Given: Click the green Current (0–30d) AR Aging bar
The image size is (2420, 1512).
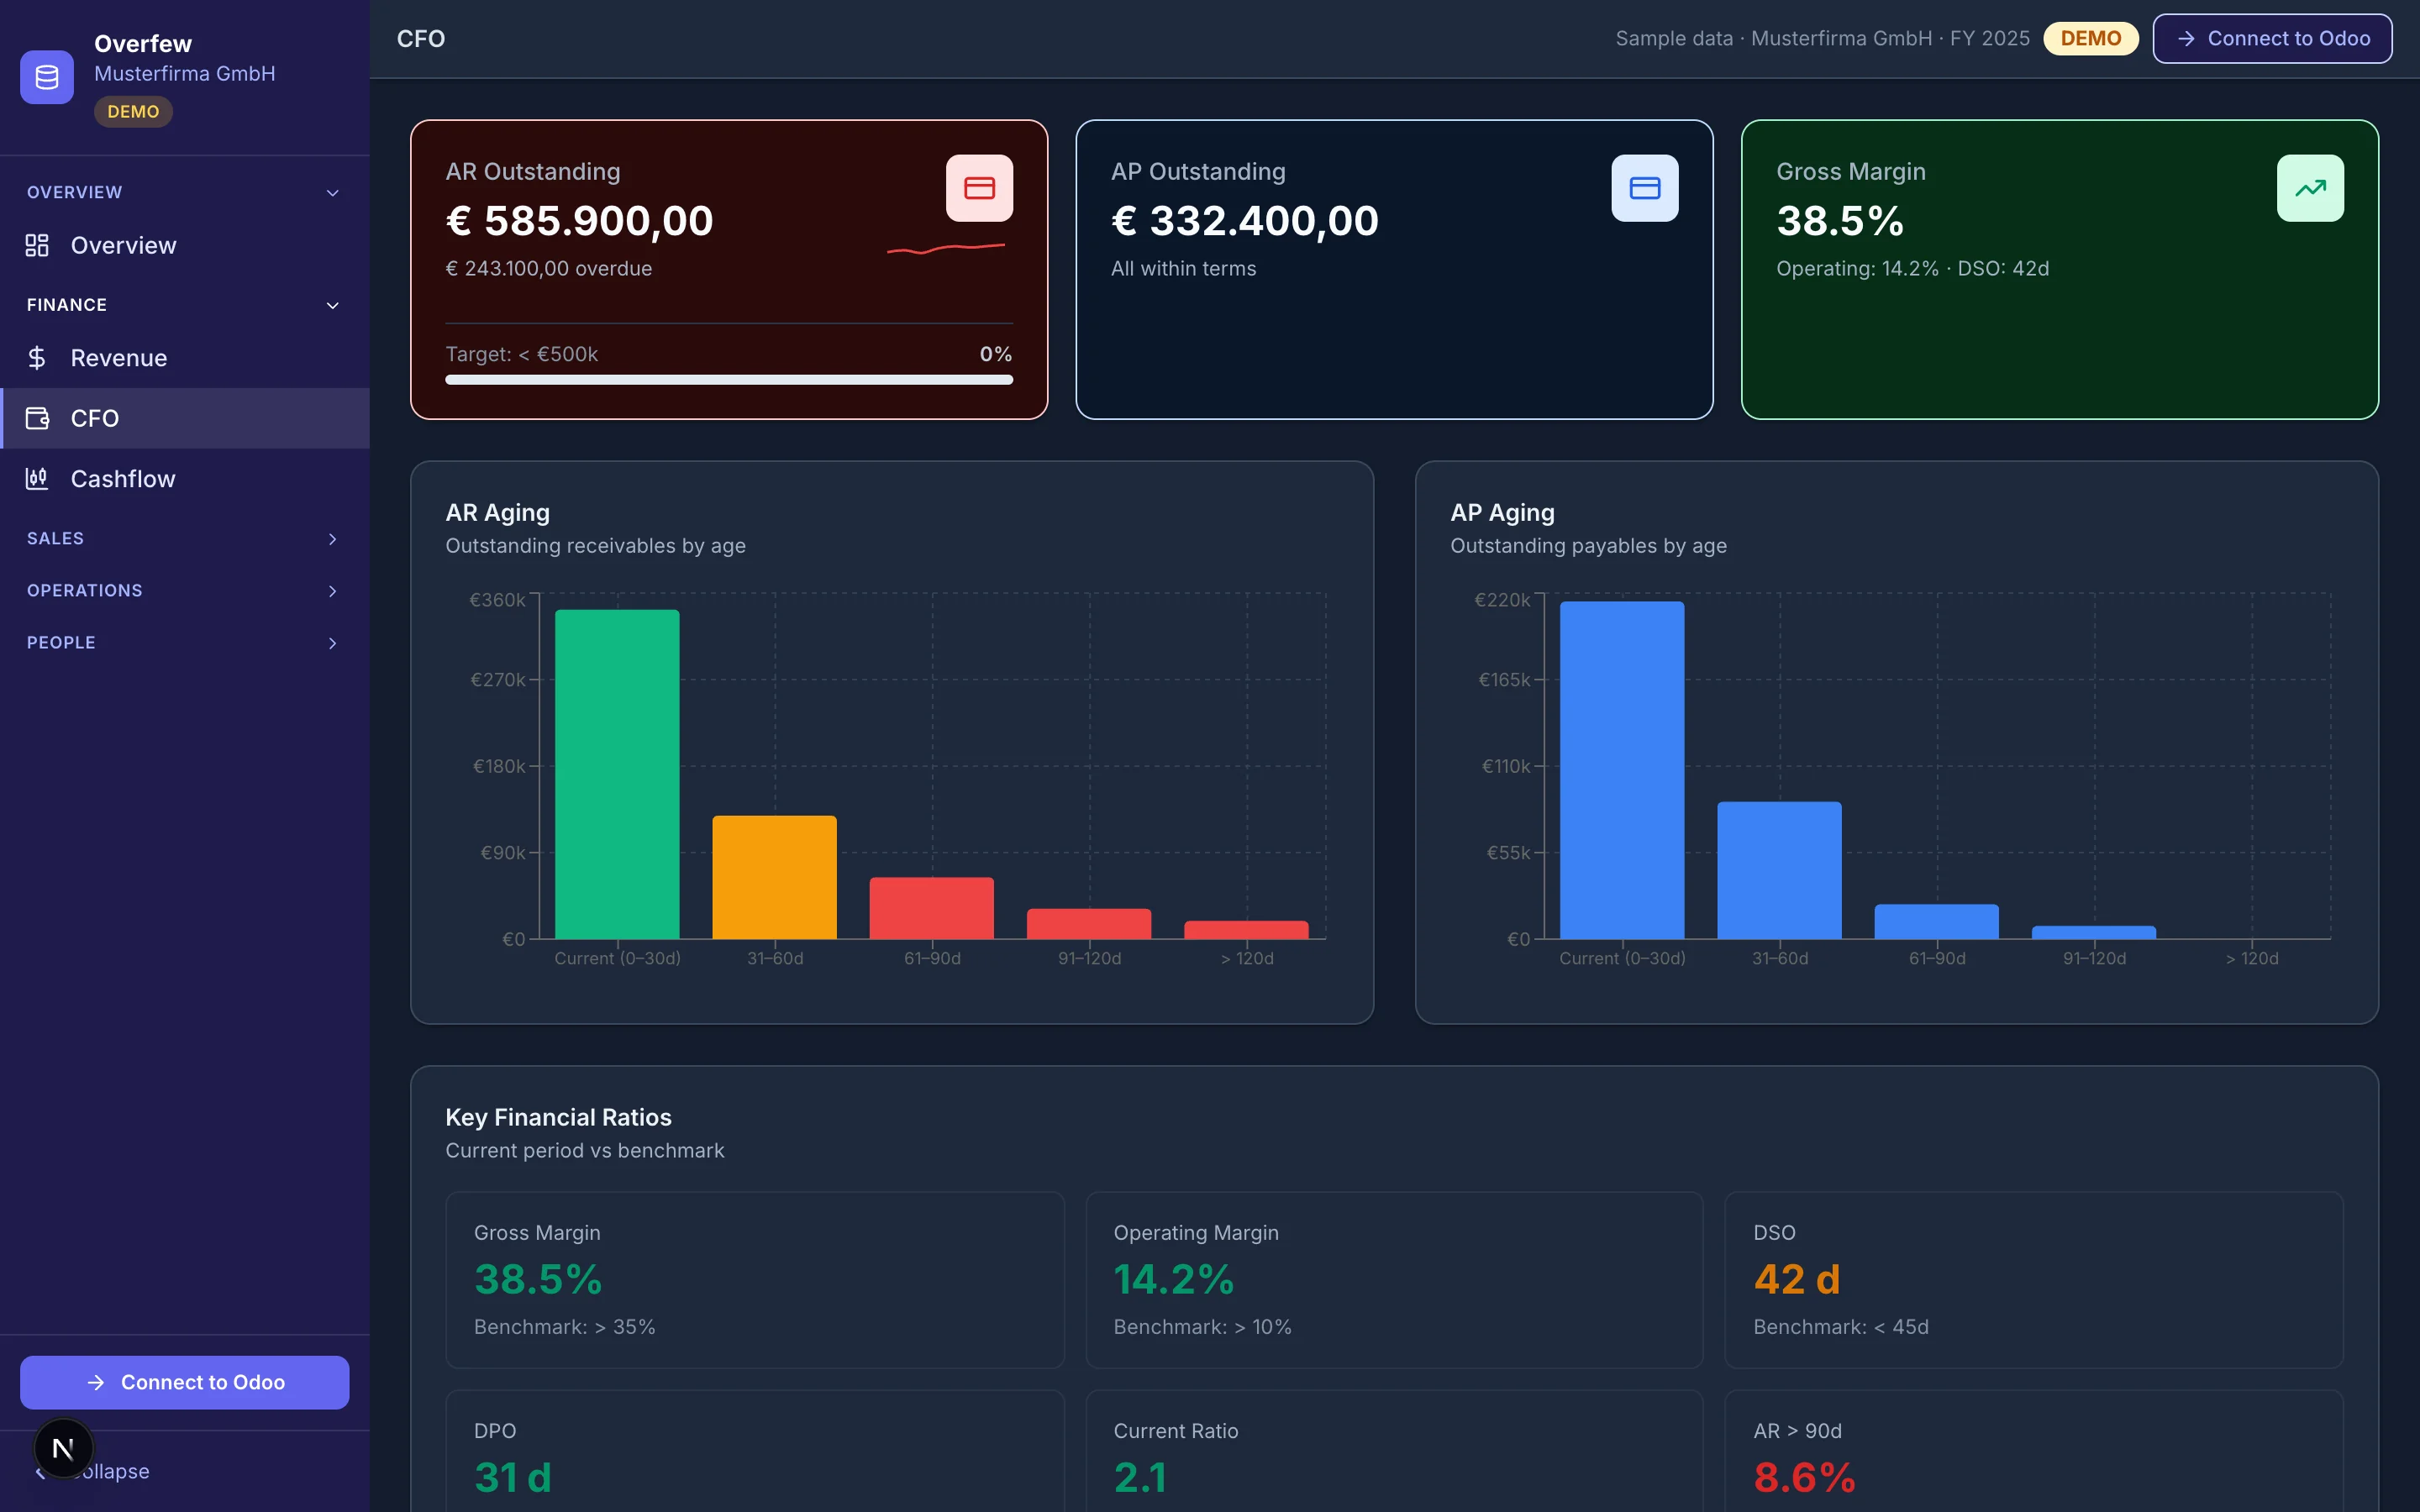Looking at the screenshot, I should coord(617,774).
